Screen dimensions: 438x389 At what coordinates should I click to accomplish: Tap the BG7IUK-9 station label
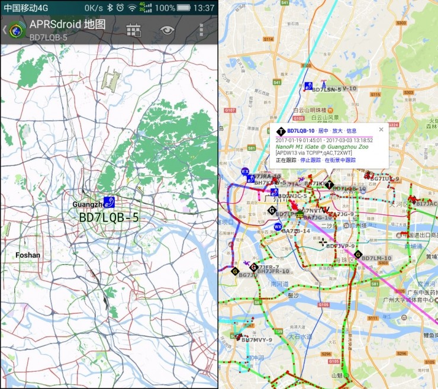tap(385, 179)
